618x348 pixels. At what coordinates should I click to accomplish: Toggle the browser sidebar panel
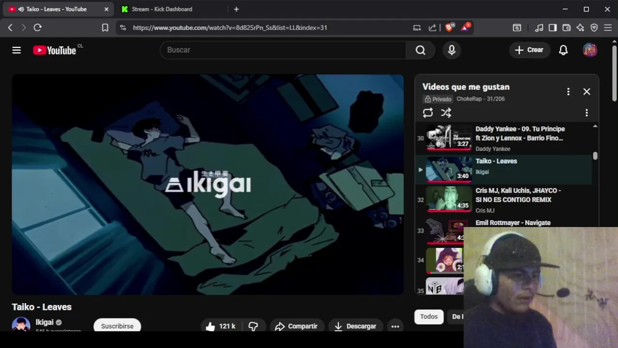click(x=553, y=28)
